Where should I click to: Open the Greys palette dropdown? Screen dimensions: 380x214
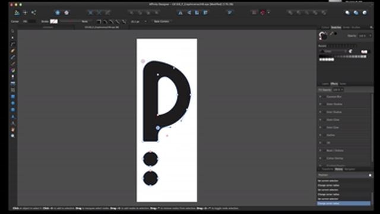tap(333, 52)
